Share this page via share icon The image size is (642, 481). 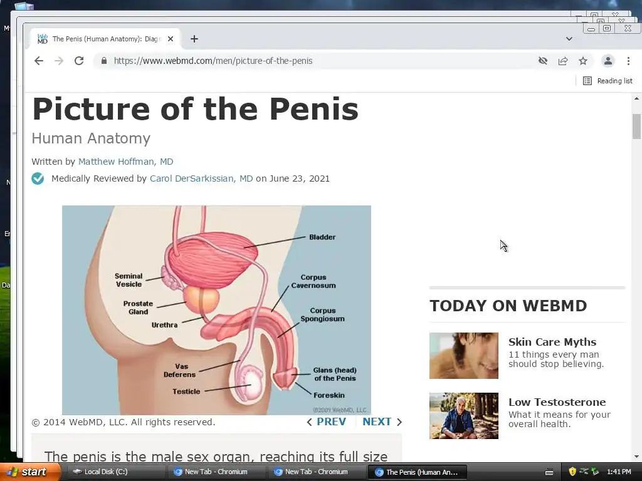coord(563,61)
